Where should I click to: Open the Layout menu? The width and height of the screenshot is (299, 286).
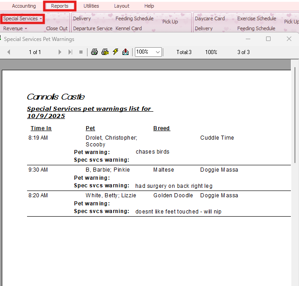tap(121, 6)
